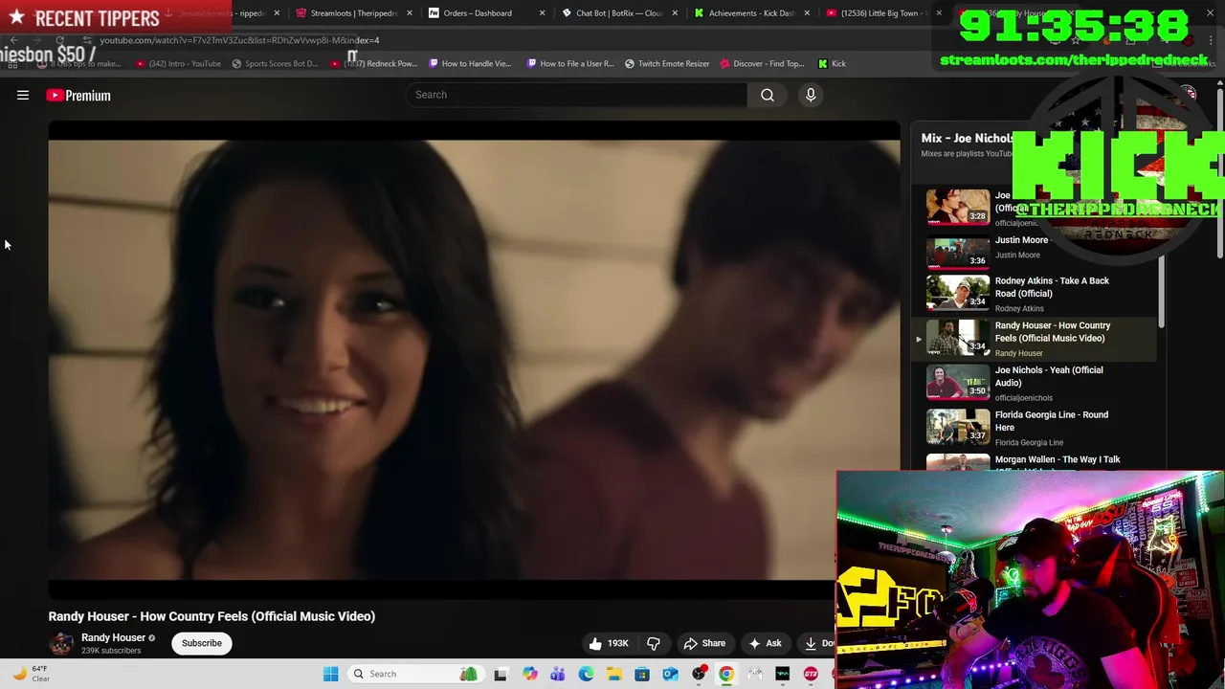Click the browser address bar URL

(239, 40)
